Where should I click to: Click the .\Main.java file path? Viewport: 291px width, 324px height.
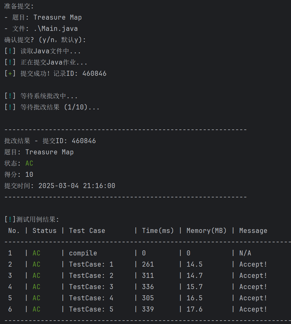pos(56,29)
